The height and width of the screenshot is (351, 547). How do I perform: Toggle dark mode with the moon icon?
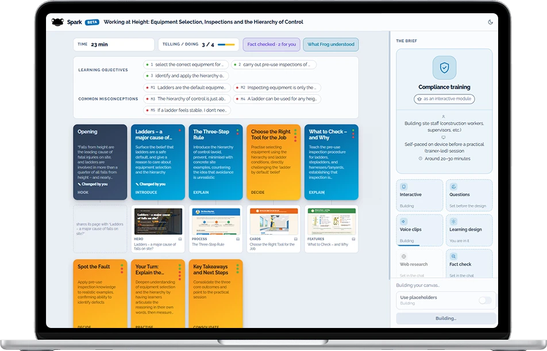click(x=491, y=22)
